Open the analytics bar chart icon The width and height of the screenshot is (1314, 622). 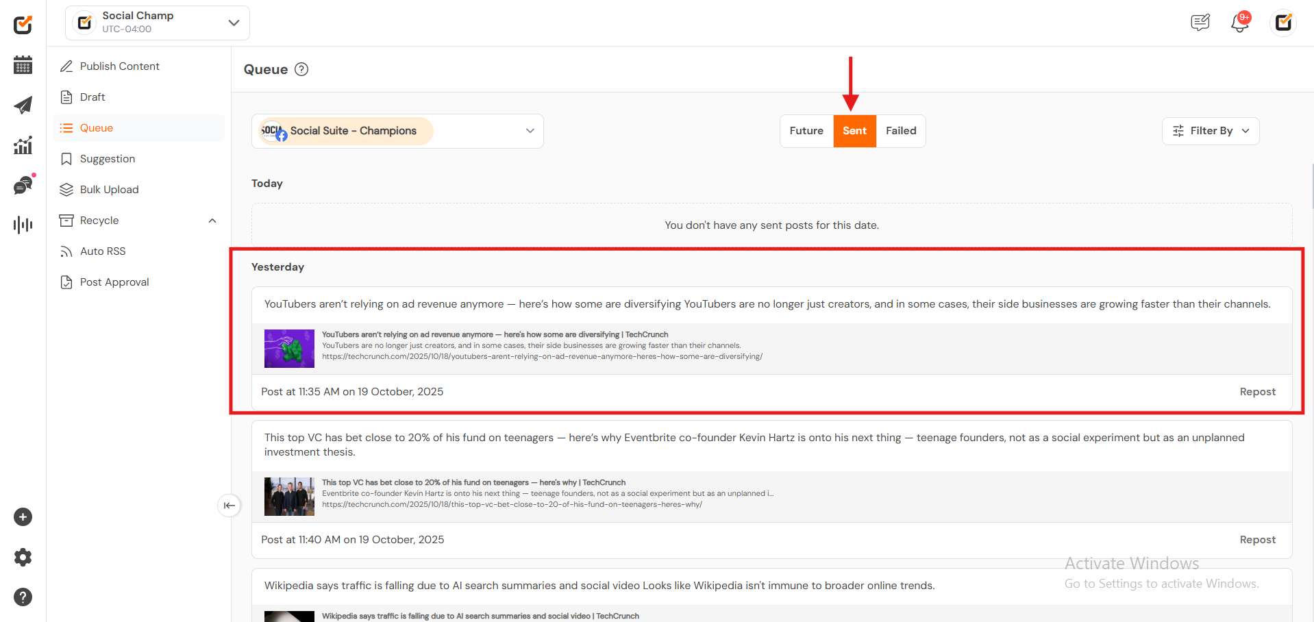click(x=23, y=145)
